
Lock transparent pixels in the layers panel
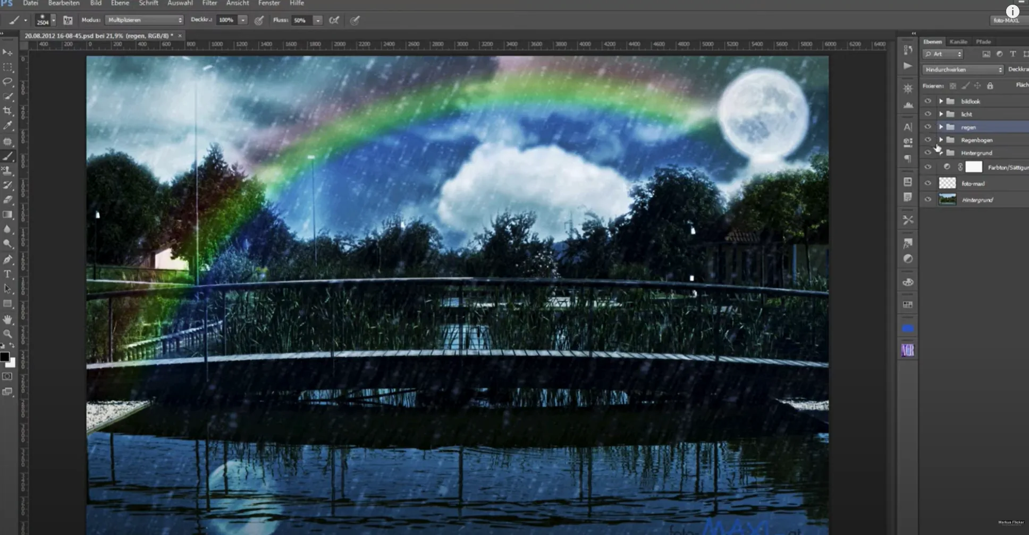pos(953,85)
